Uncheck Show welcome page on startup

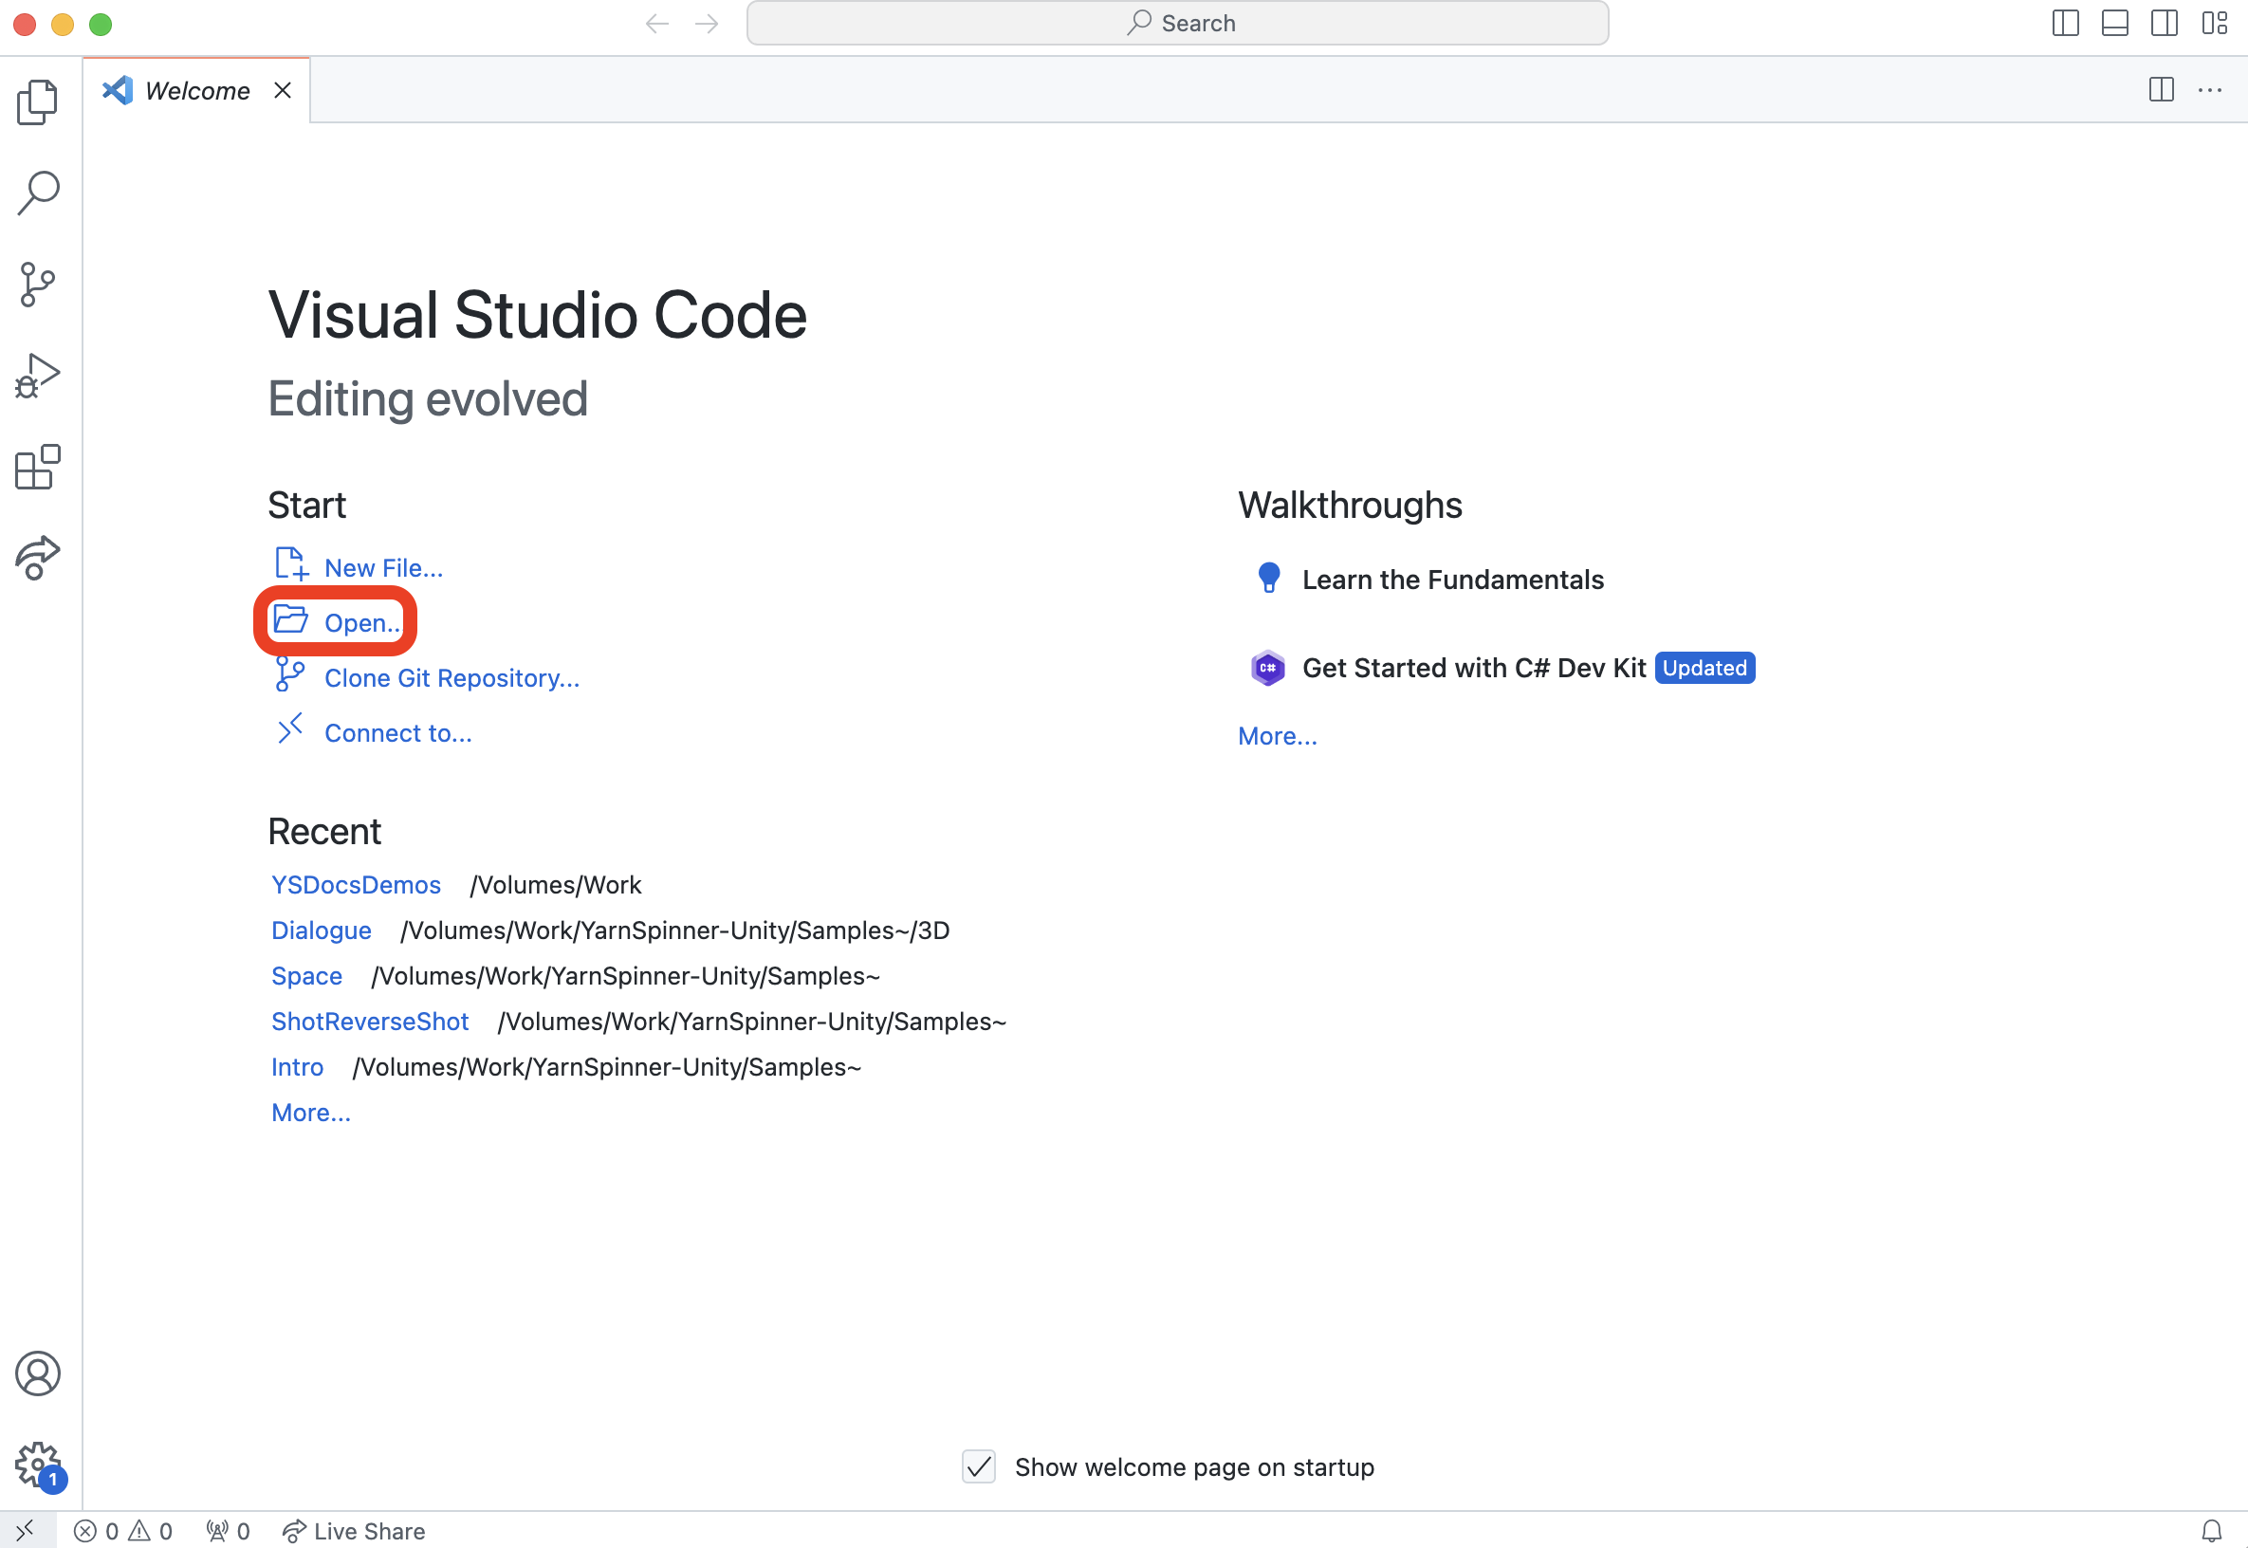pos(979,1466)
